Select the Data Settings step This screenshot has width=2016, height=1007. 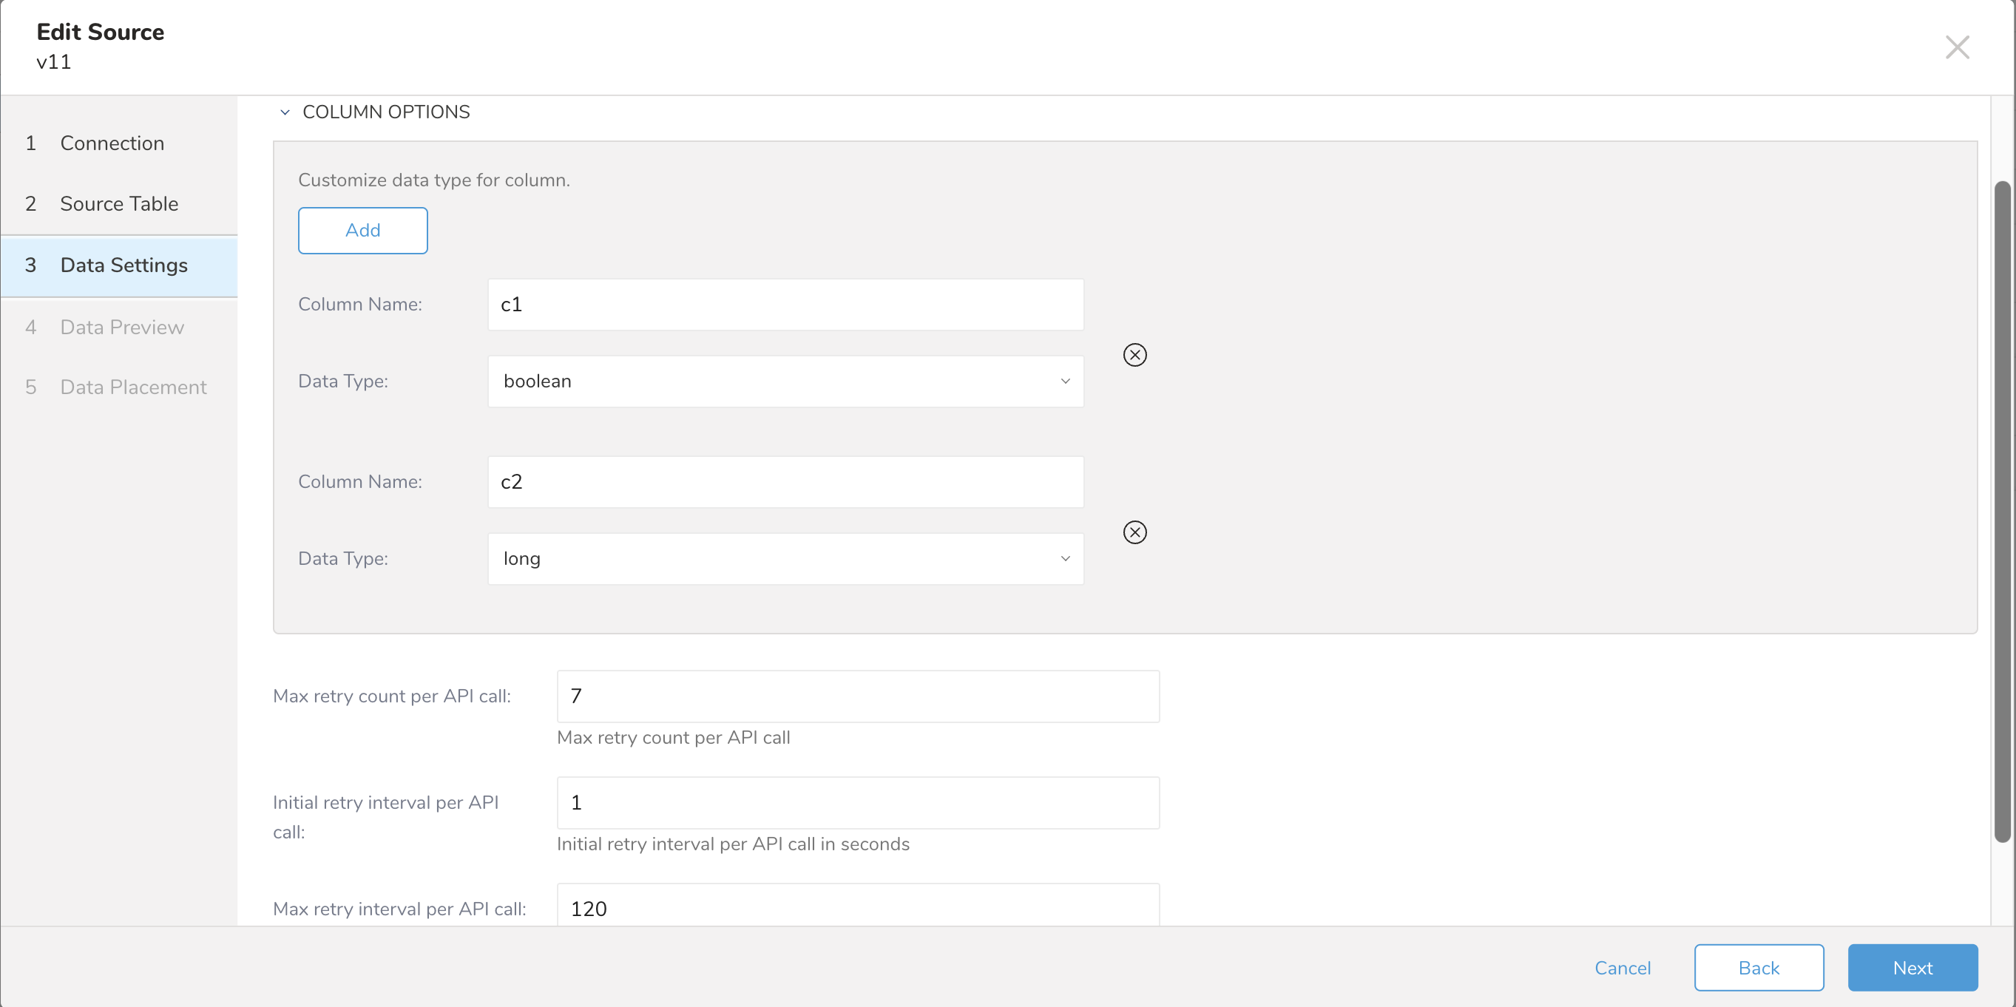(x=124, y=265)
